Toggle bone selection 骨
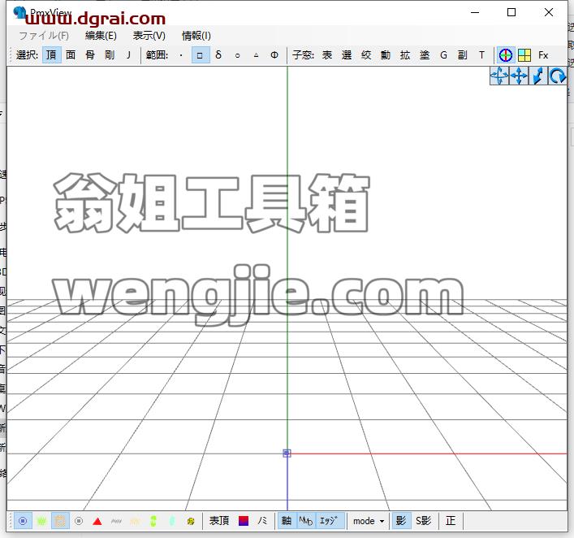The height and width of the screenshot is (538, 574). [90, 55]
